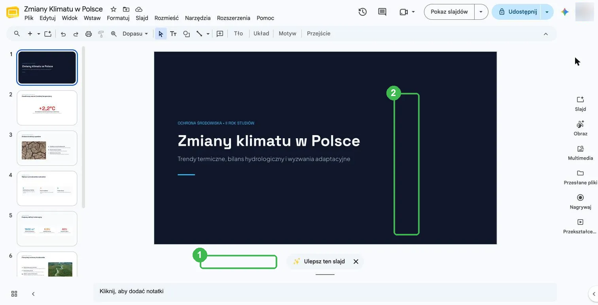Click the Udostępnij share button

[x=517, y=12]
